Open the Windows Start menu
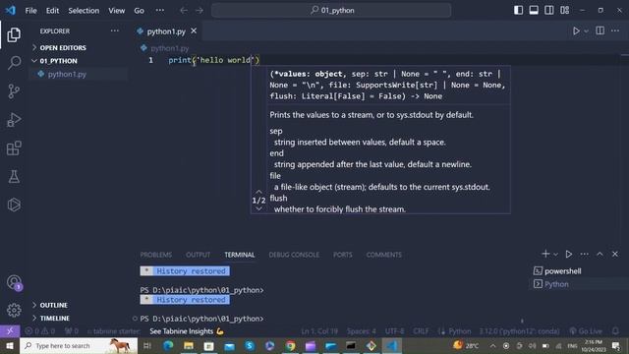 coord(10,345)
